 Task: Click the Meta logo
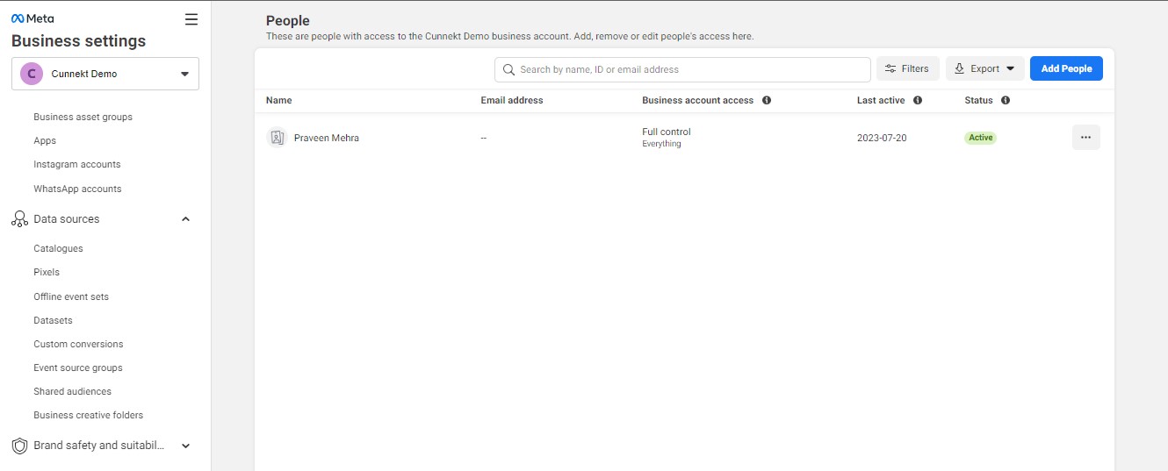point(32,18)
